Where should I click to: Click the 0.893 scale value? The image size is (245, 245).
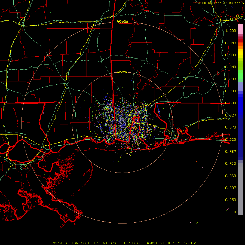point(231,55)
